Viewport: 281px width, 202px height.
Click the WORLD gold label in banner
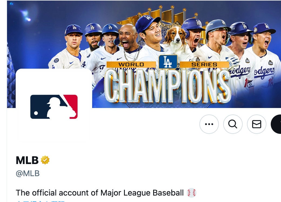tap(131, 64)
